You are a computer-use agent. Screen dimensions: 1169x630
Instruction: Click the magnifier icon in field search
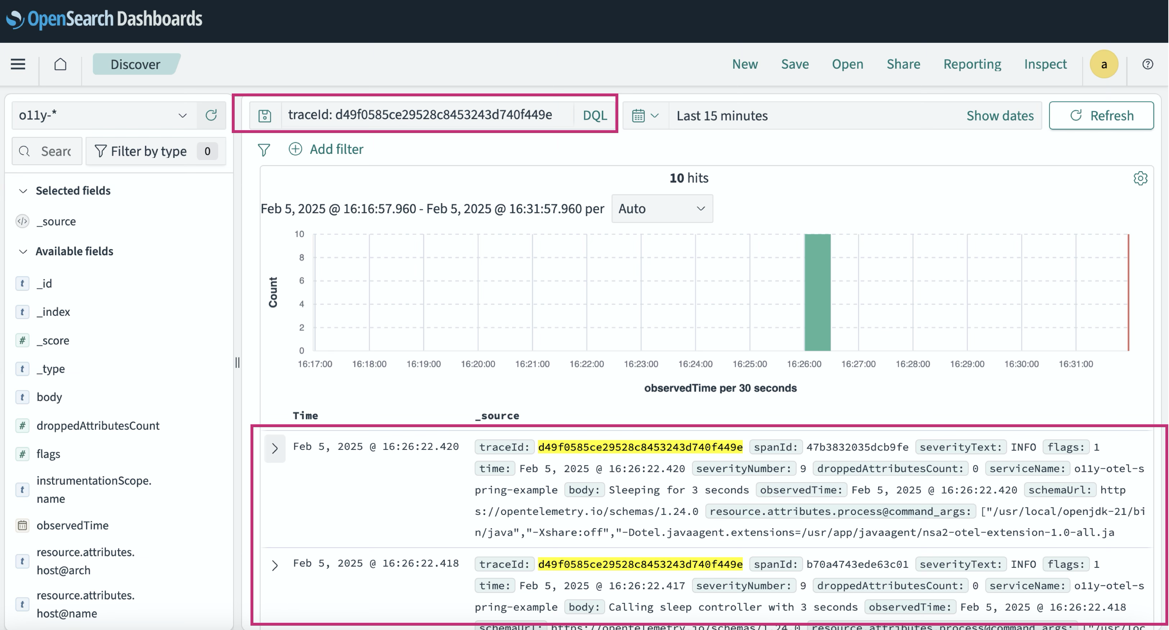coord(24,151)
